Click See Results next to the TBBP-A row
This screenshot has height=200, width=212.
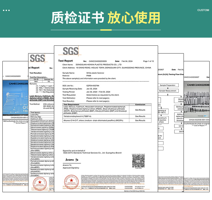(140, 116)
